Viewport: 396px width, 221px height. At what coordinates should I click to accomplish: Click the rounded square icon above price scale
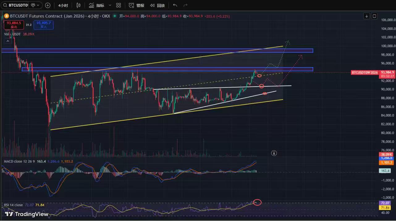[374, 16]
